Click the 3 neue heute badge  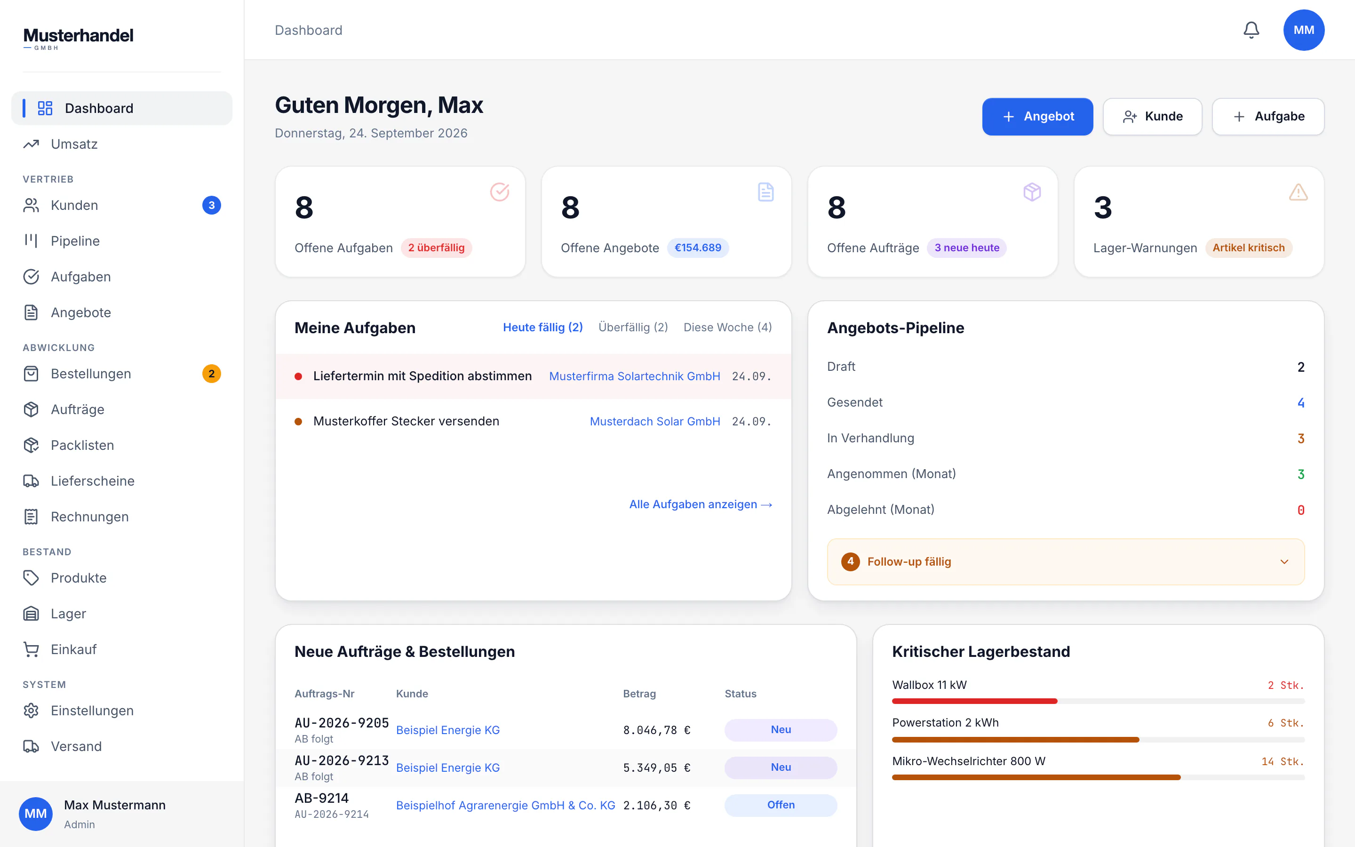(x=966, y=248)
